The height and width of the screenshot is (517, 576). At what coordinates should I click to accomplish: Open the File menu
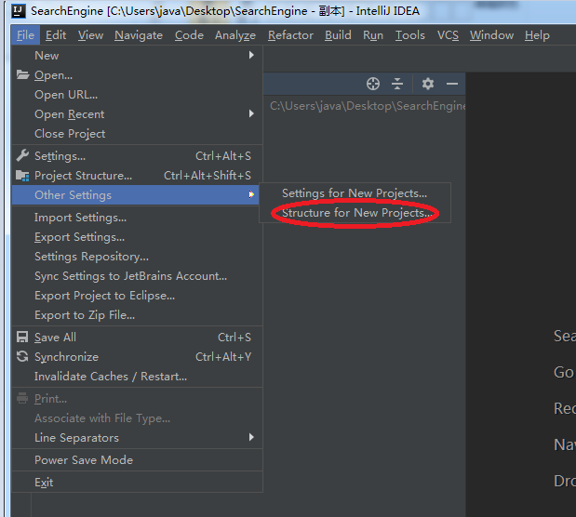coord(25,35)
